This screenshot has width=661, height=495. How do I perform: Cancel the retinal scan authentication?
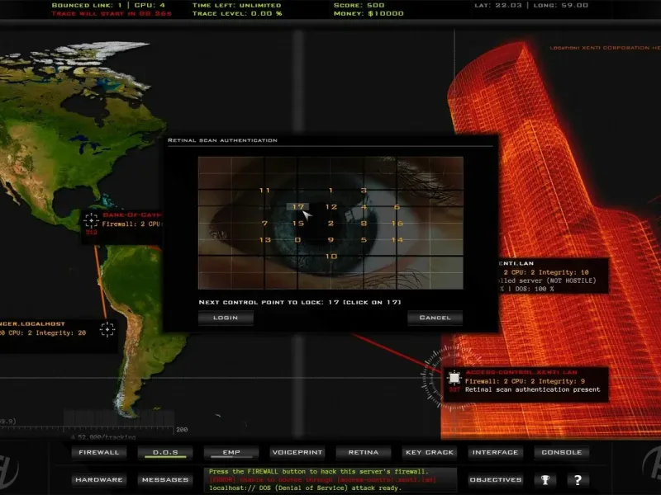pos(435,318)
